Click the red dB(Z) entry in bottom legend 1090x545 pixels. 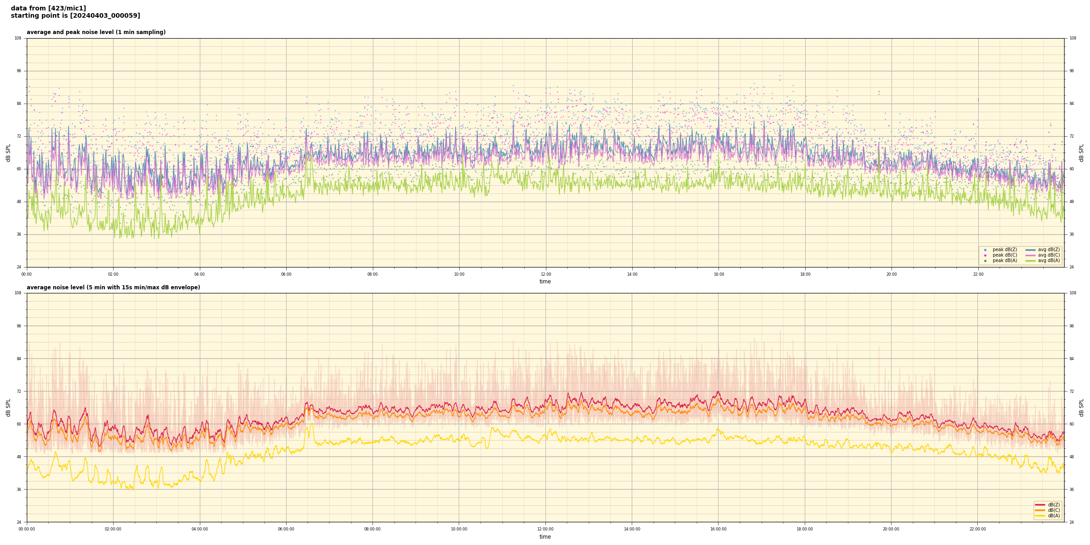[x=1040, y=505]
